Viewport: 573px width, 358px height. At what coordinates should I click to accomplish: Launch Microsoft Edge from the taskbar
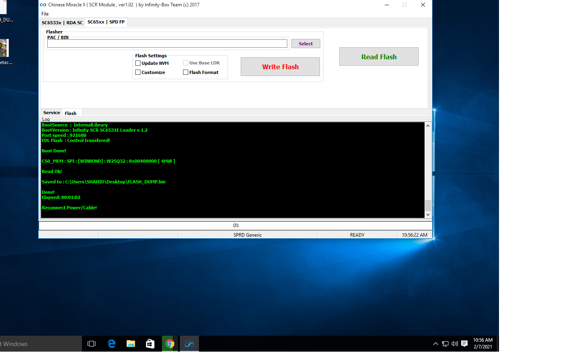point(111,344)
